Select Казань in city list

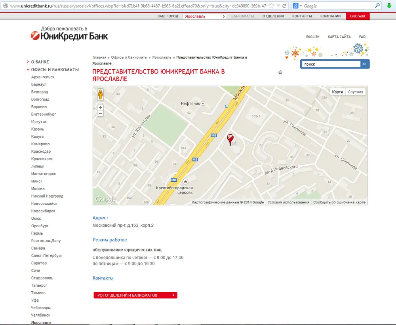pos(37,129)
